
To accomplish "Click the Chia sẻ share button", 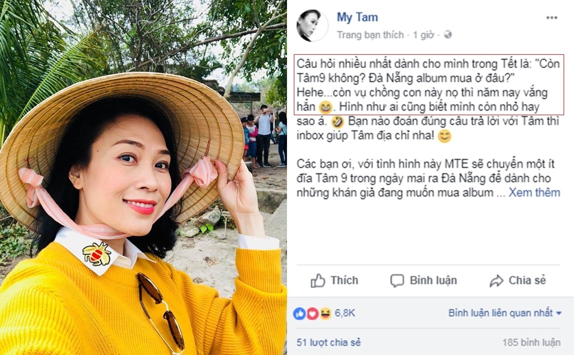I will click(x=517, y=281).
